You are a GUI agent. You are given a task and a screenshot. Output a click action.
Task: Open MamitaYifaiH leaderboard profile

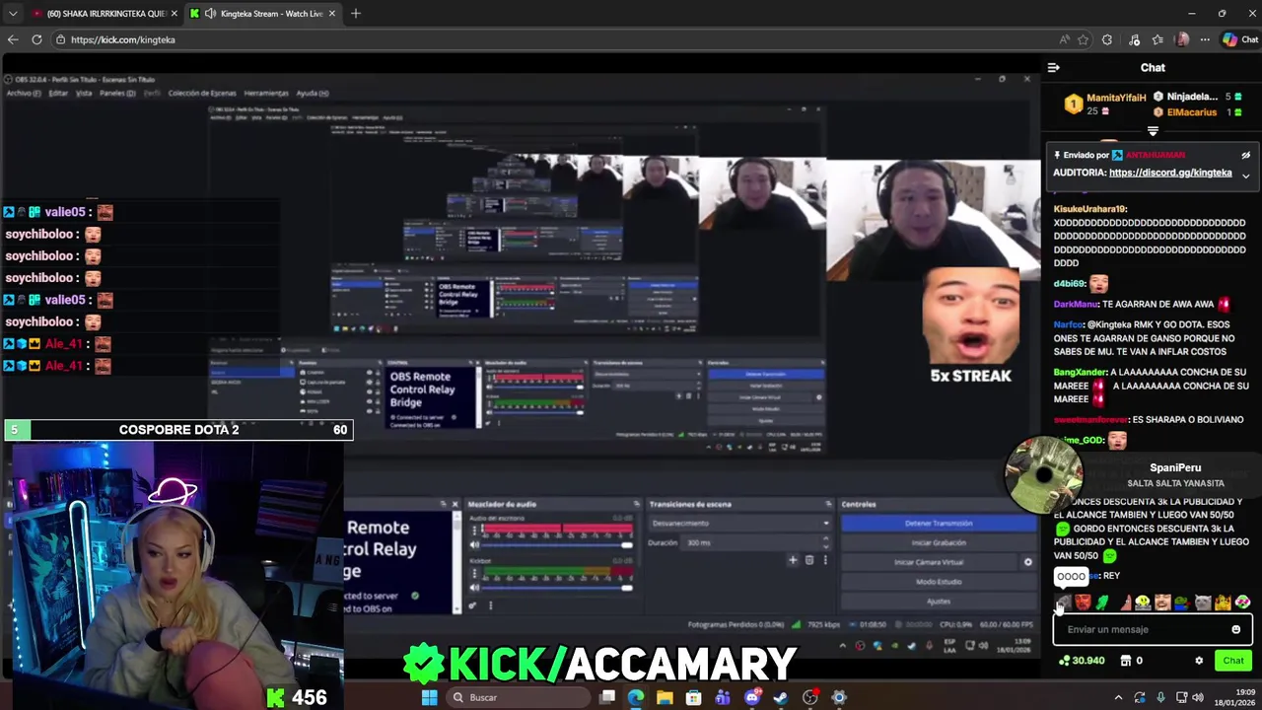pos(1116,98)
